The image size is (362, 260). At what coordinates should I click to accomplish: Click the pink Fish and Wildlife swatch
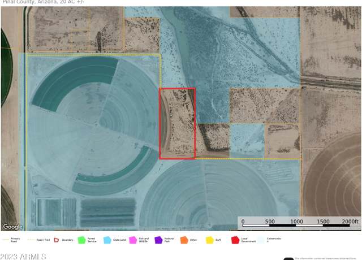tap(133, 240)
